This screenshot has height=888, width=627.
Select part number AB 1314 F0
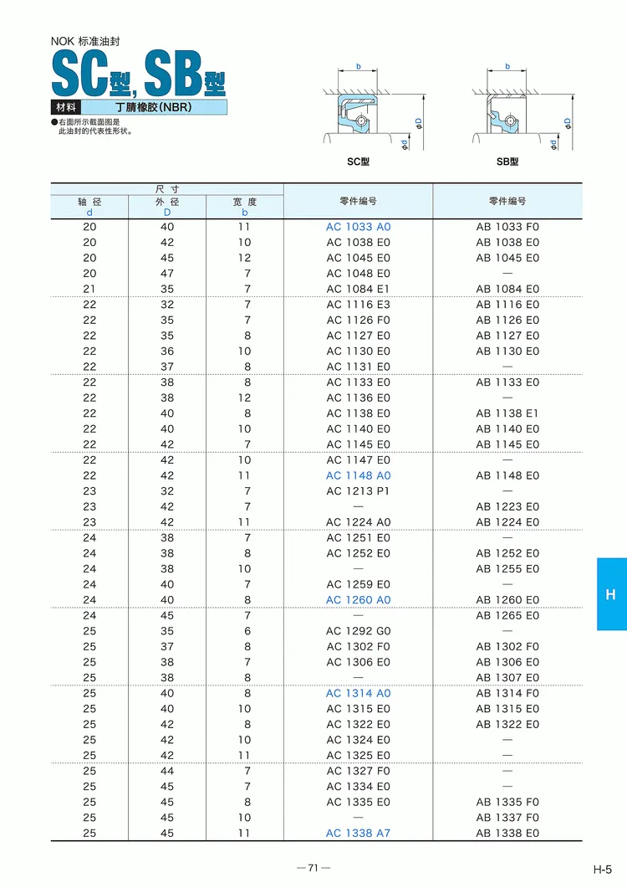pos(507,694)
